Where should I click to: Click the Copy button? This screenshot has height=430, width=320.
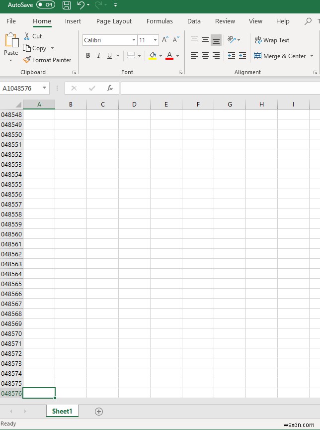(x=34, y=48)
